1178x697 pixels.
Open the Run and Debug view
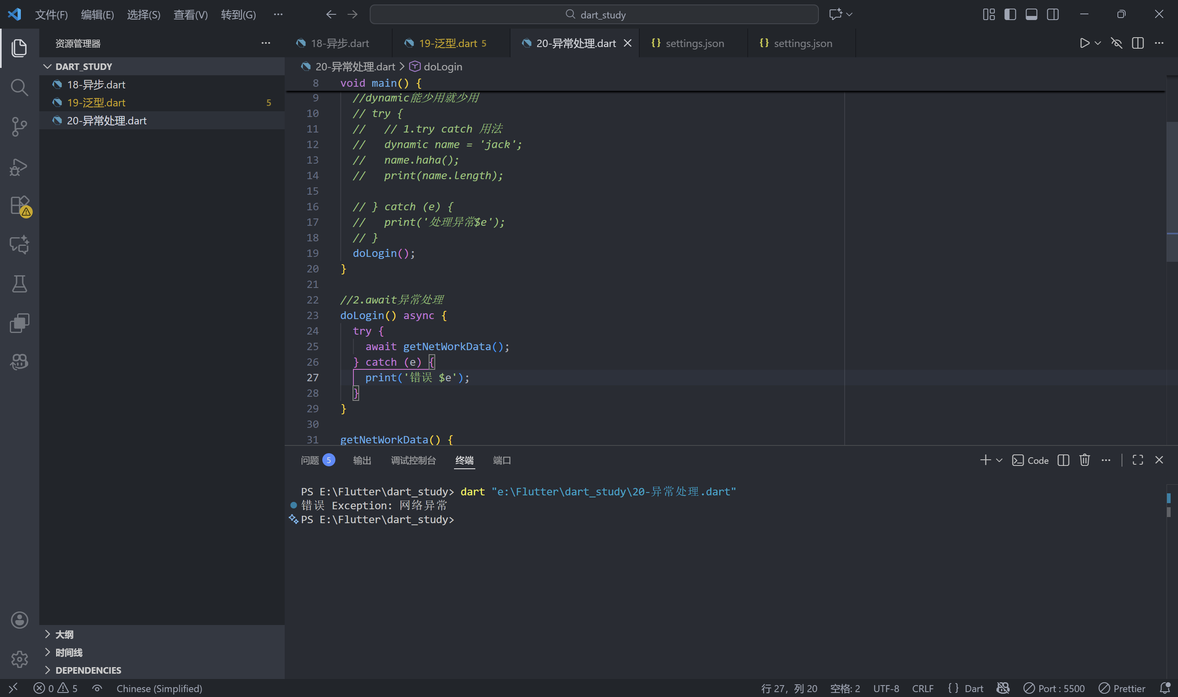coord(19,167)
